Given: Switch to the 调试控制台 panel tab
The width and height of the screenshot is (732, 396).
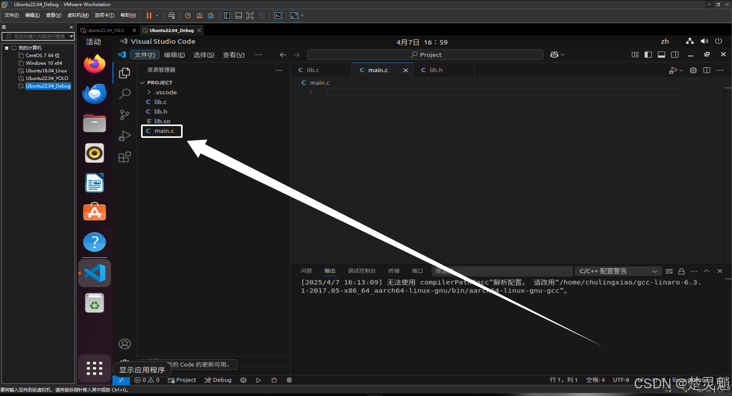Looking at the screenshot, I should point(362,271).
